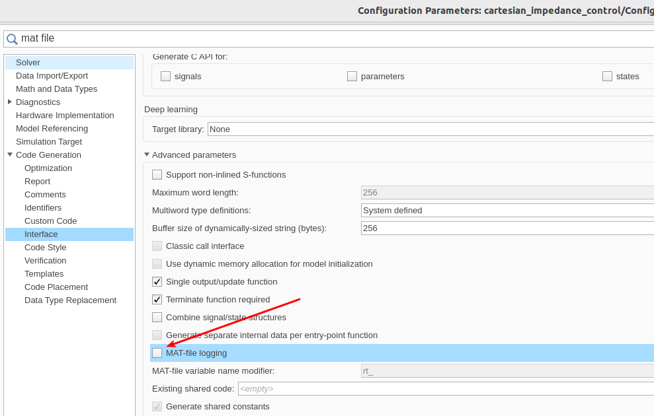Screen dimensions: 654x416
Task: Go to Hardware Implementation pane
Action: [65, 116]
